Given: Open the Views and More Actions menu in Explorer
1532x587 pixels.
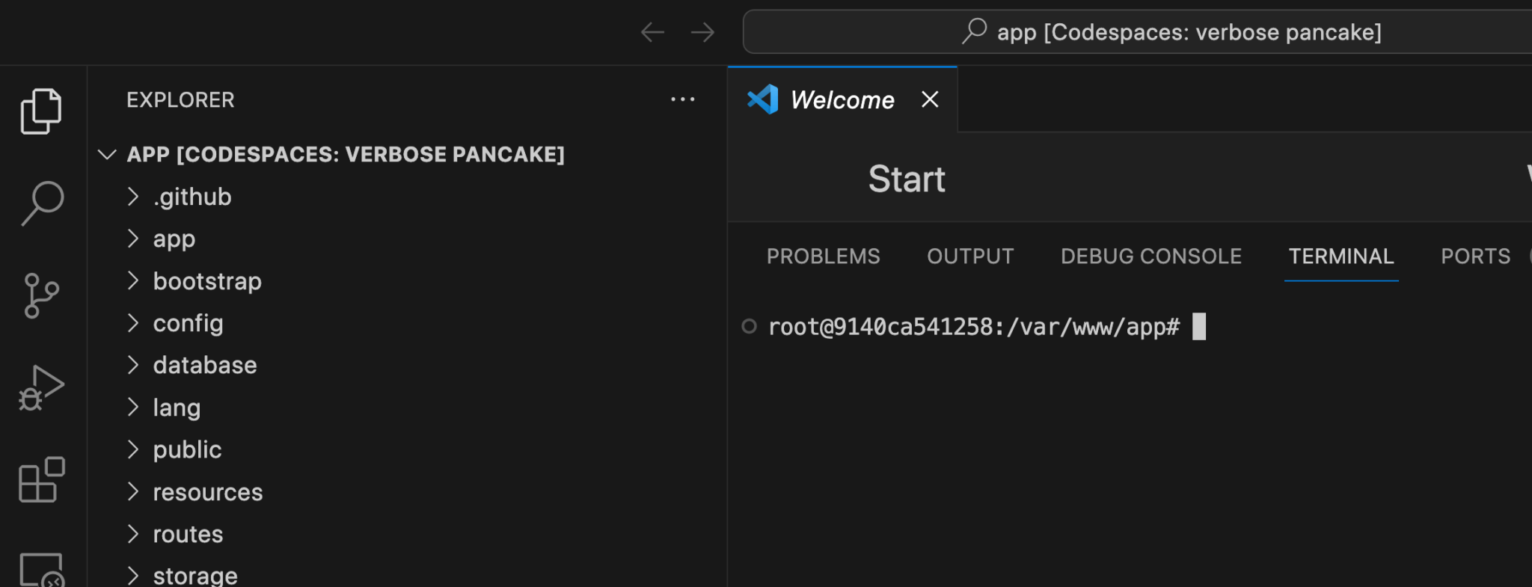Looking at the screenshot, I should pos(683,99).
